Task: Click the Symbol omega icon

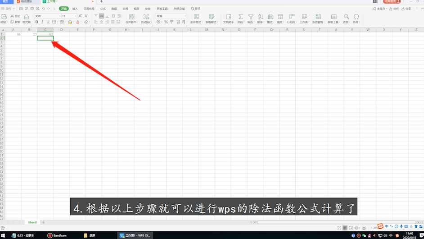Action: [356, 17]
